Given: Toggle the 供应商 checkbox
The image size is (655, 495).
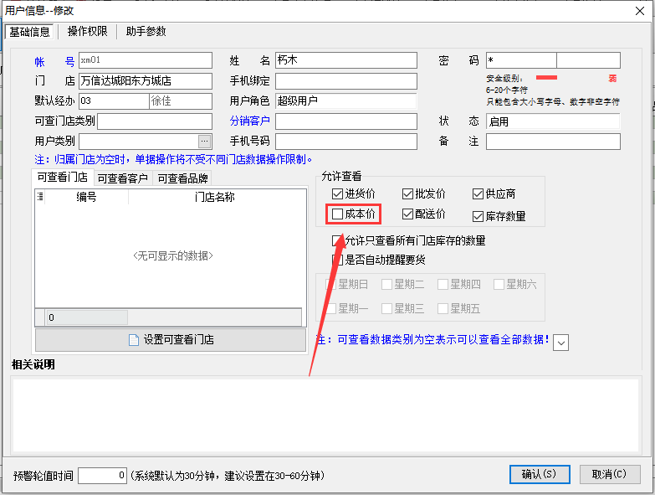Looking at the screenshot, I should 478,194.
